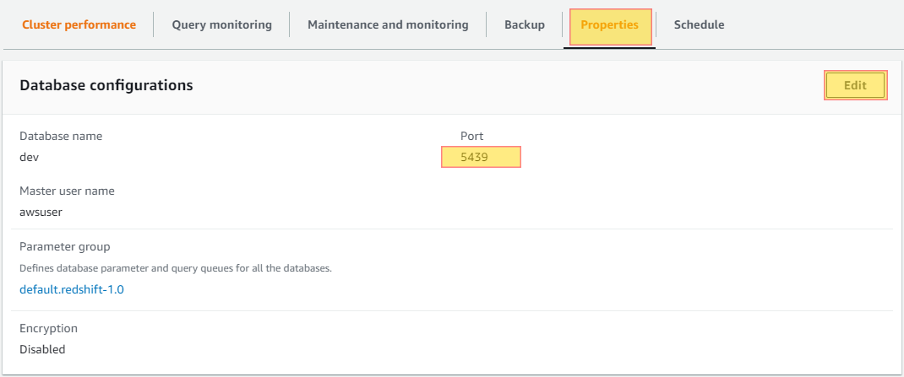
Task: Click the Master user name label
Action: point(67,191)
